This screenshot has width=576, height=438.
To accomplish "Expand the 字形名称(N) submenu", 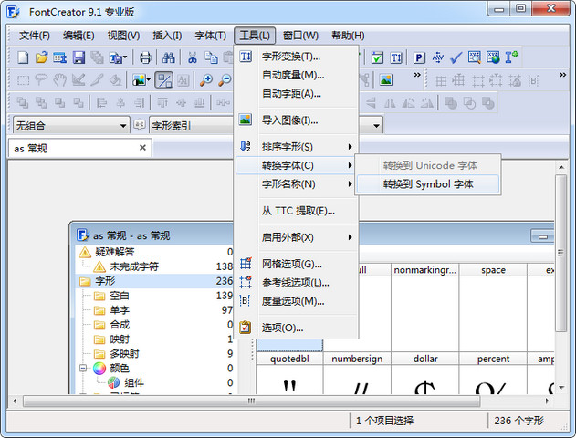I will click(297, 184).
